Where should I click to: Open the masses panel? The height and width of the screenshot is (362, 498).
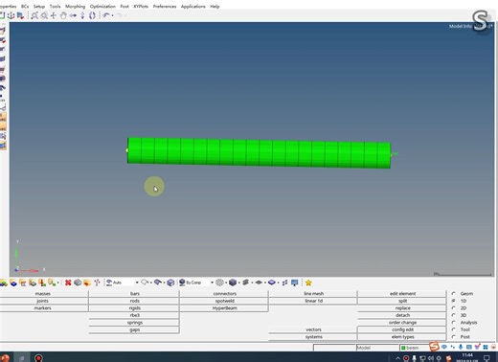tap(43, 293)
